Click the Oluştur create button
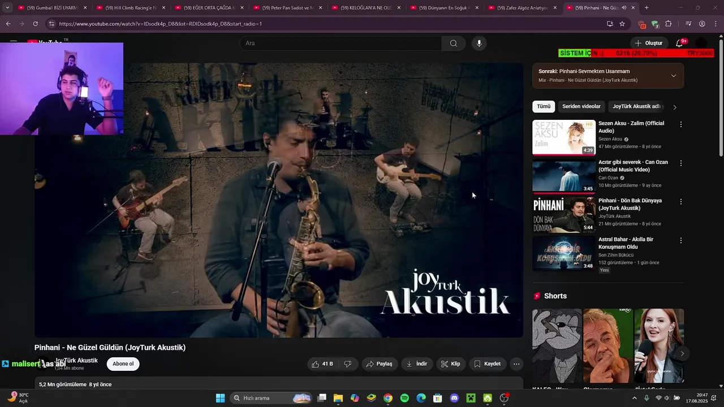 (649, 44)
